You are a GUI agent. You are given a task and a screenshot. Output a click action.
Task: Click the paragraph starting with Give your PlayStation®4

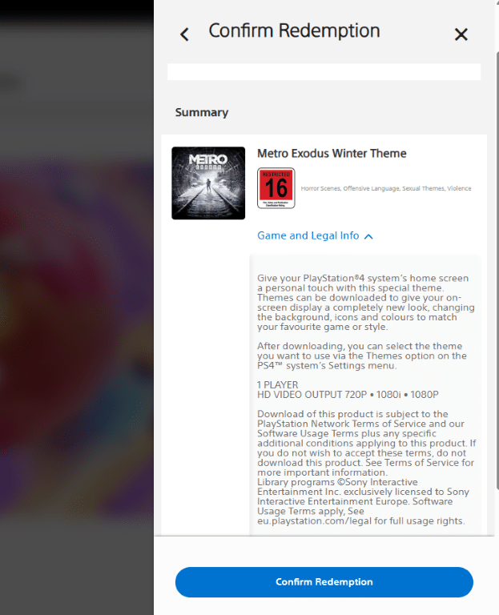coord(365,303)
